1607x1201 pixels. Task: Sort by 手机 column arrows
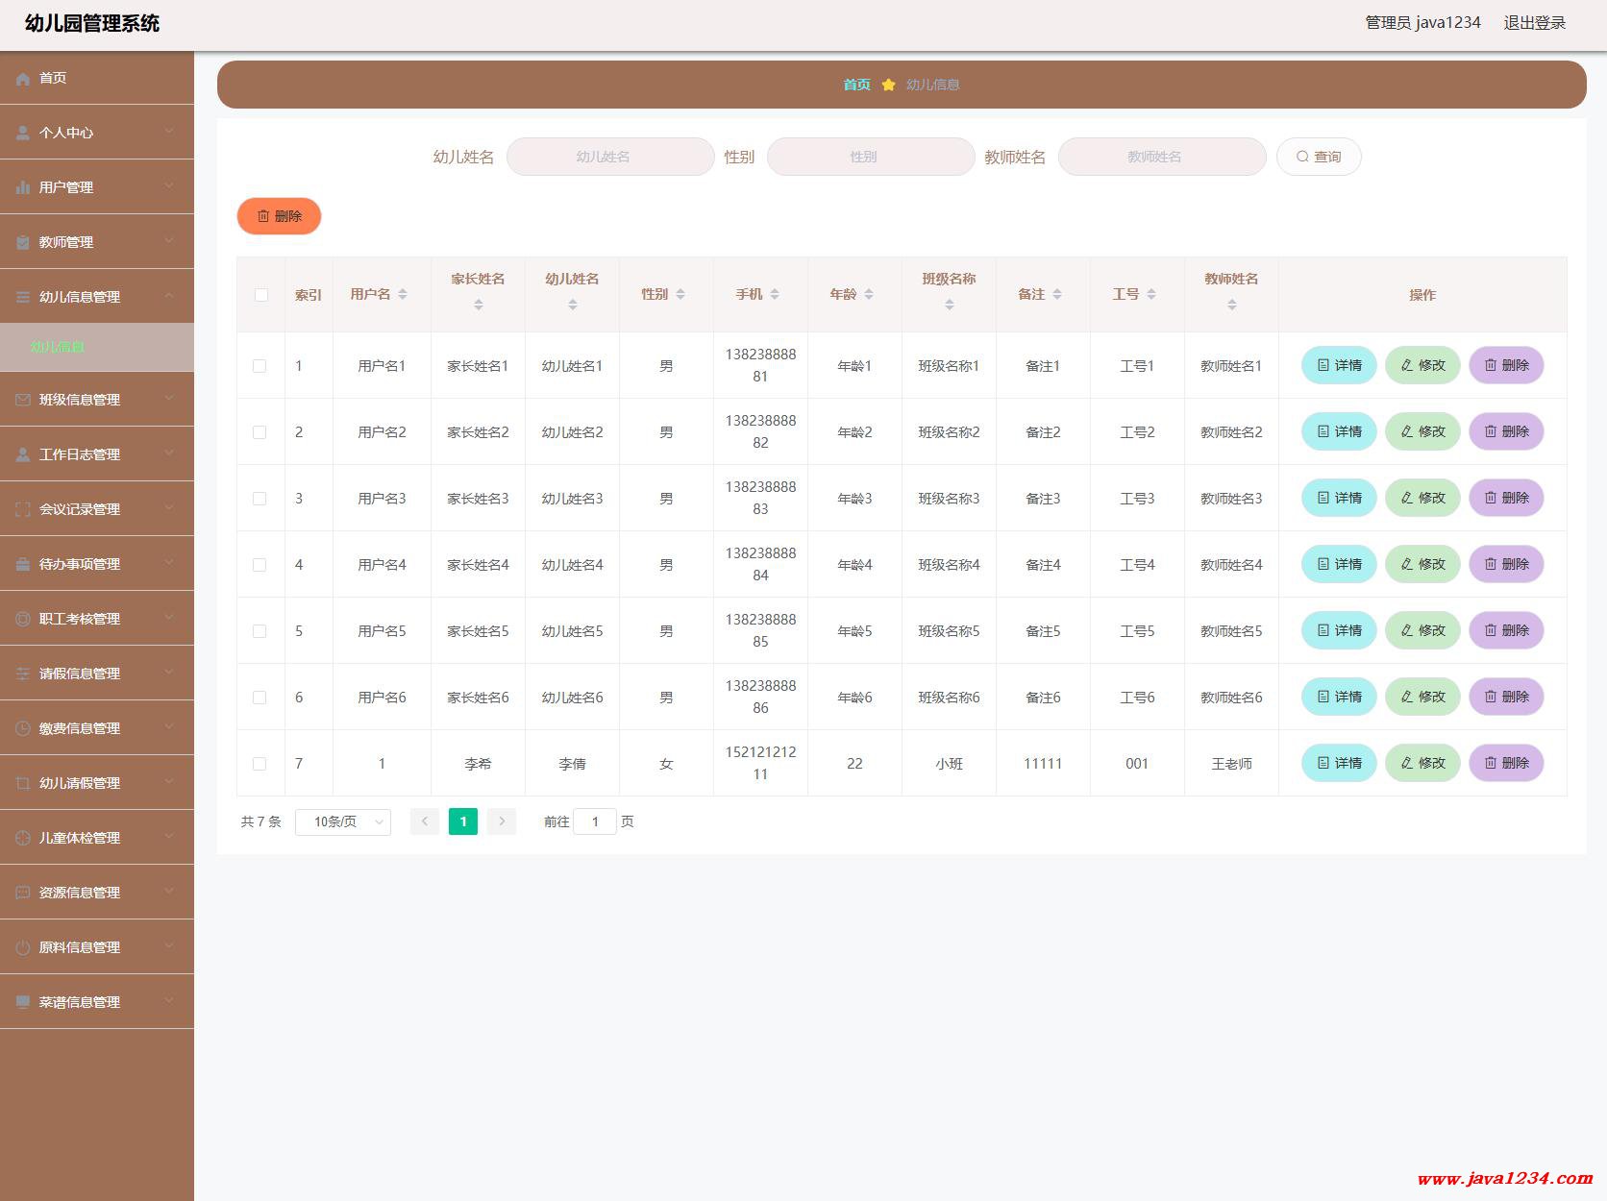tap(775, 295)
